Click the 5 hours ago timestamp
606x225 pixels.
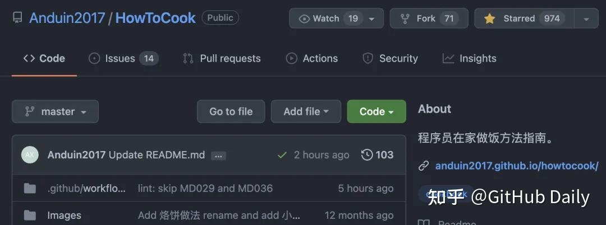pyautogui.click(x=366, y=189)
